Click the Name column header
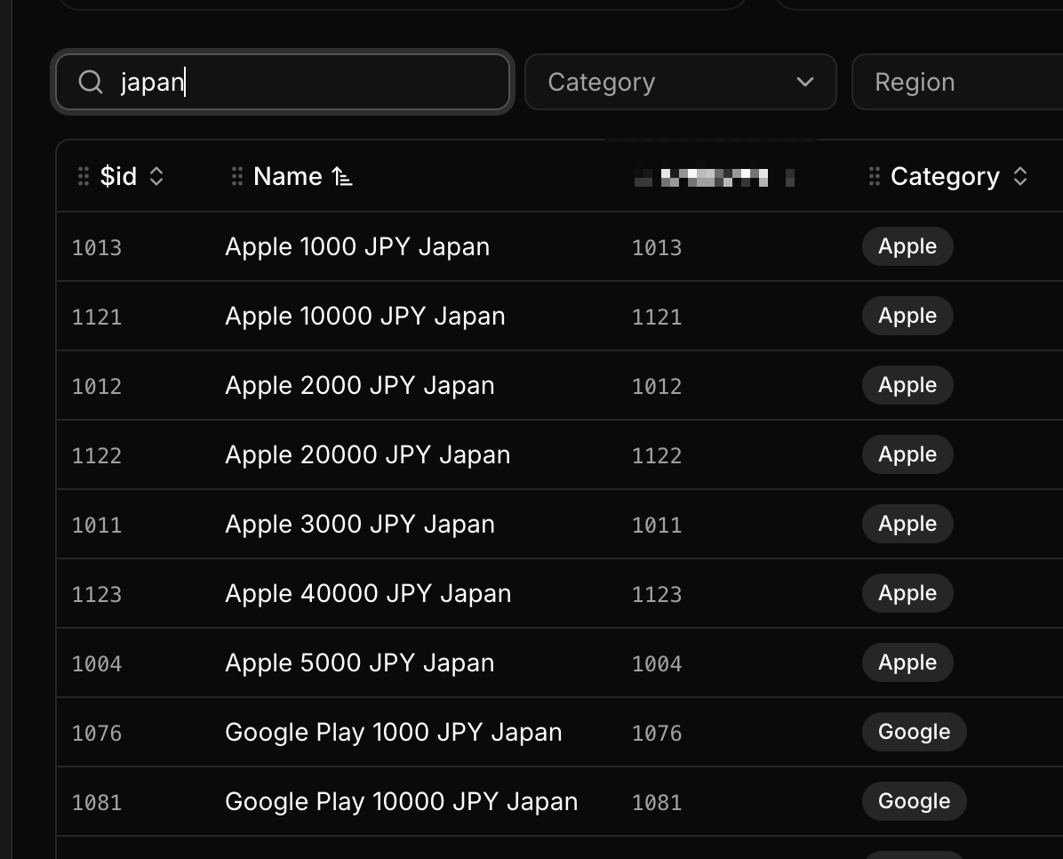This screenshot has width=1063, height=859. [x=289, y=176]
